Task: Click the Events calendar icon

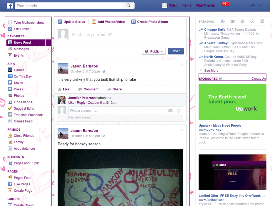Action: (10, 55)
